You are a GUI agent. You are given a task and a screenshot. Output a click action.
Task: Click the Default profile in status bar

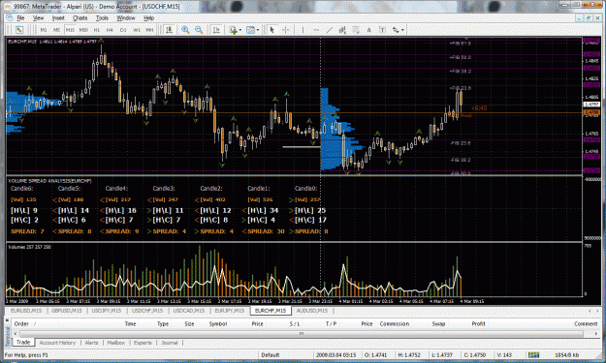pos(271,355)
